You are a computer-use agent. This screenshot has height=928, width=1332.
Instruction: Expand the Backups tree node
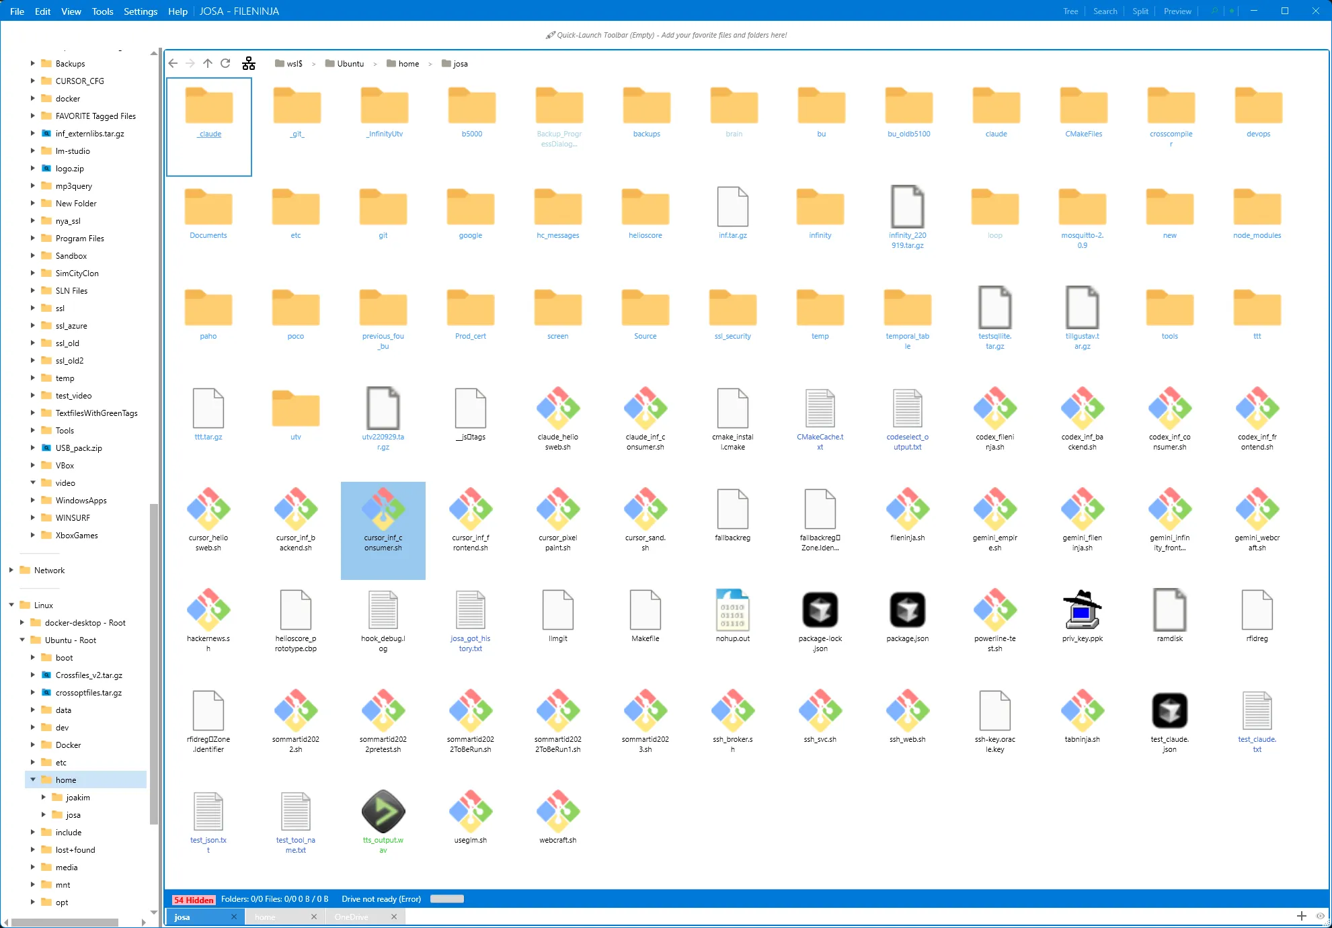[x=32, y=63]
